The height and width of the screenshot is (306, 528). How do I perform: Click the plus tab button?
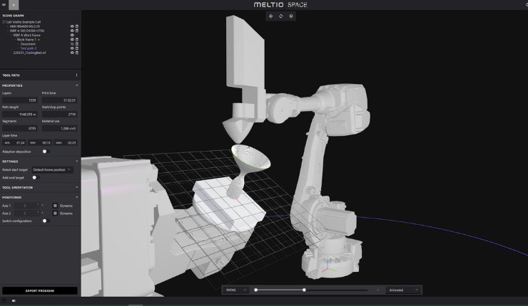(x=14, y=4)
